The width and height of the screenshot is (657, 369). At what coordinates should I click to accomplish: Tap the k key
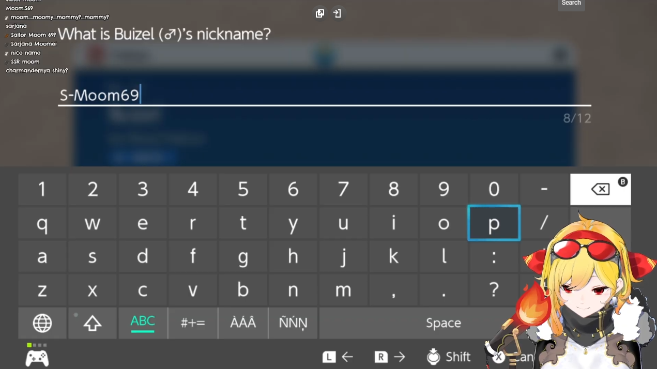click(x=393, y=256)
